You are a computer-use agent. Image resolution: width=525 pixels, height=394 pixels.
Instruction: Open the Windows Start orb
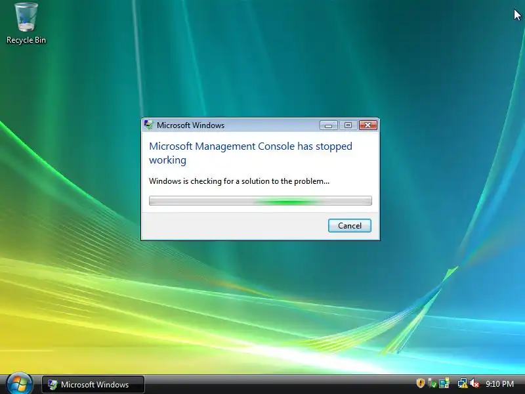click(19, 384)
